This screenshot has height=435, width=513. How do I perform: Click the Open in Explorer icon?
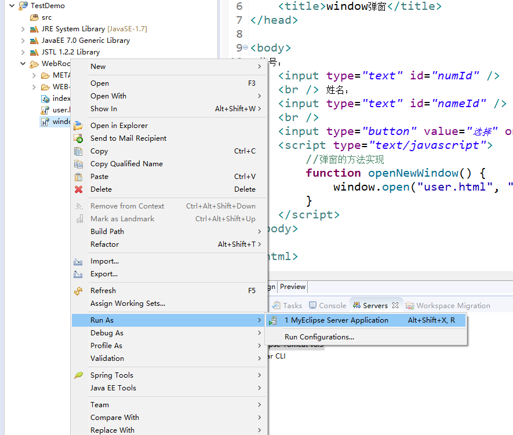pos(78,126)
